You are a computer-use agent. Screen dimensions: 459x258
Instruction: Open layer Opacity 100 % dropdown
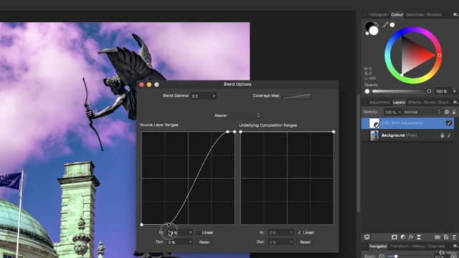(392, 112)
